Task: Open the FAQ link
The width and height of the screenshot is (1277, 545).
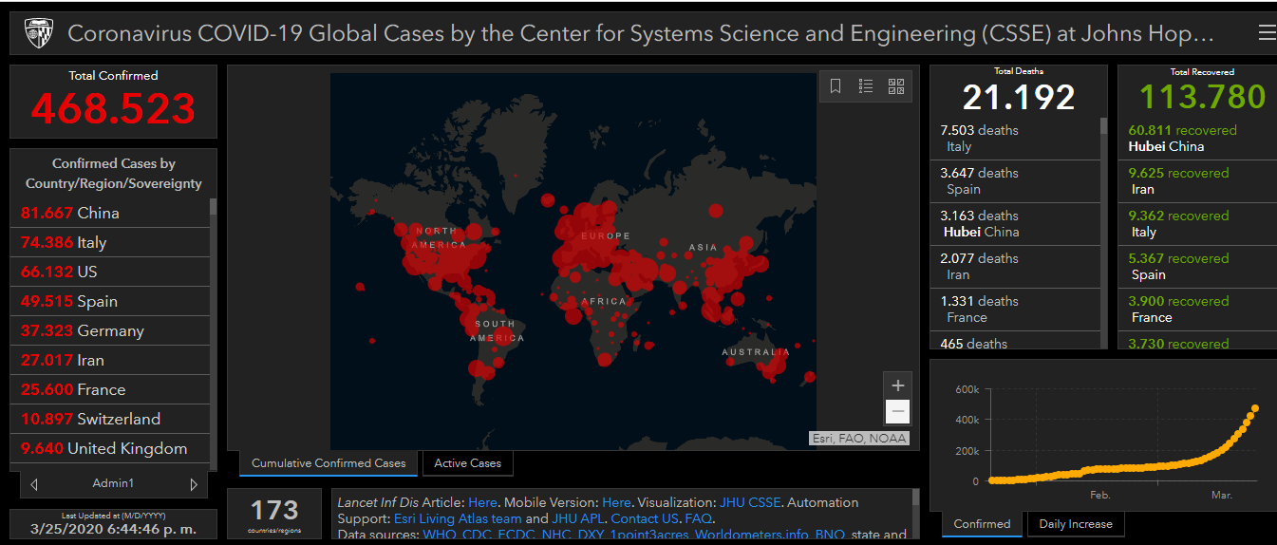Action: point(698,518)
